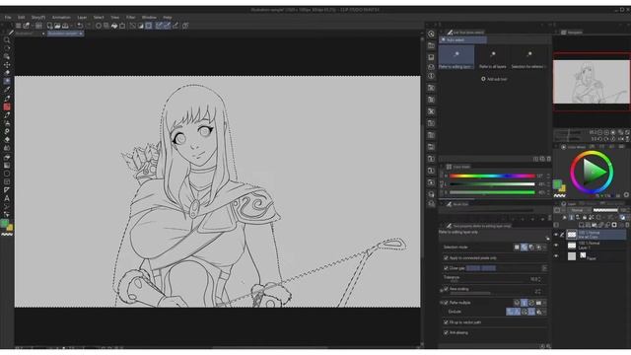Screen dimensions: 631x355
Task: Open the Layer menu
Action: pyautogui.click(x=82, y=18)
